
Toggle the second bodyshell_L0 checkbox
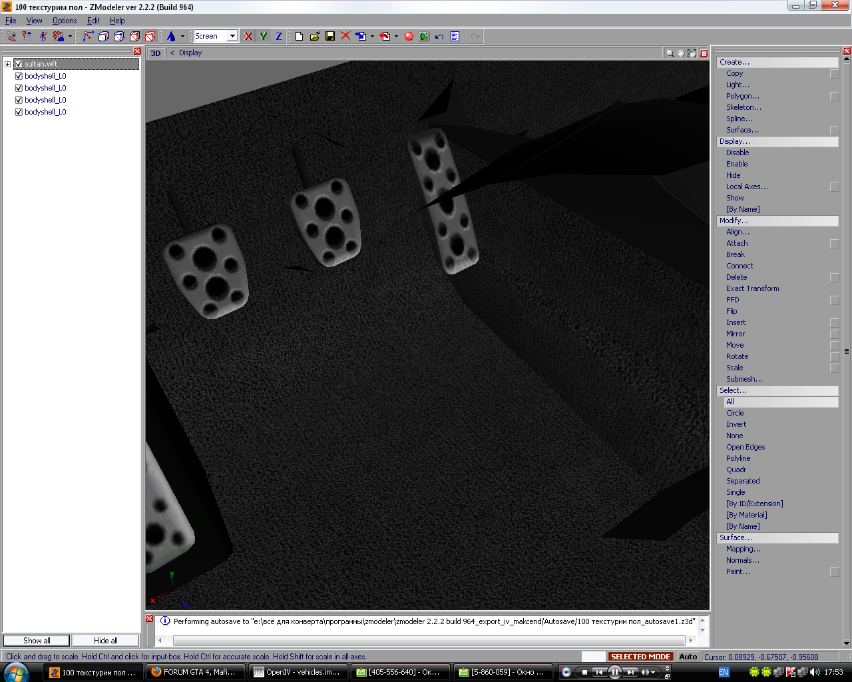pyautogui.click(x=19, y=88)
